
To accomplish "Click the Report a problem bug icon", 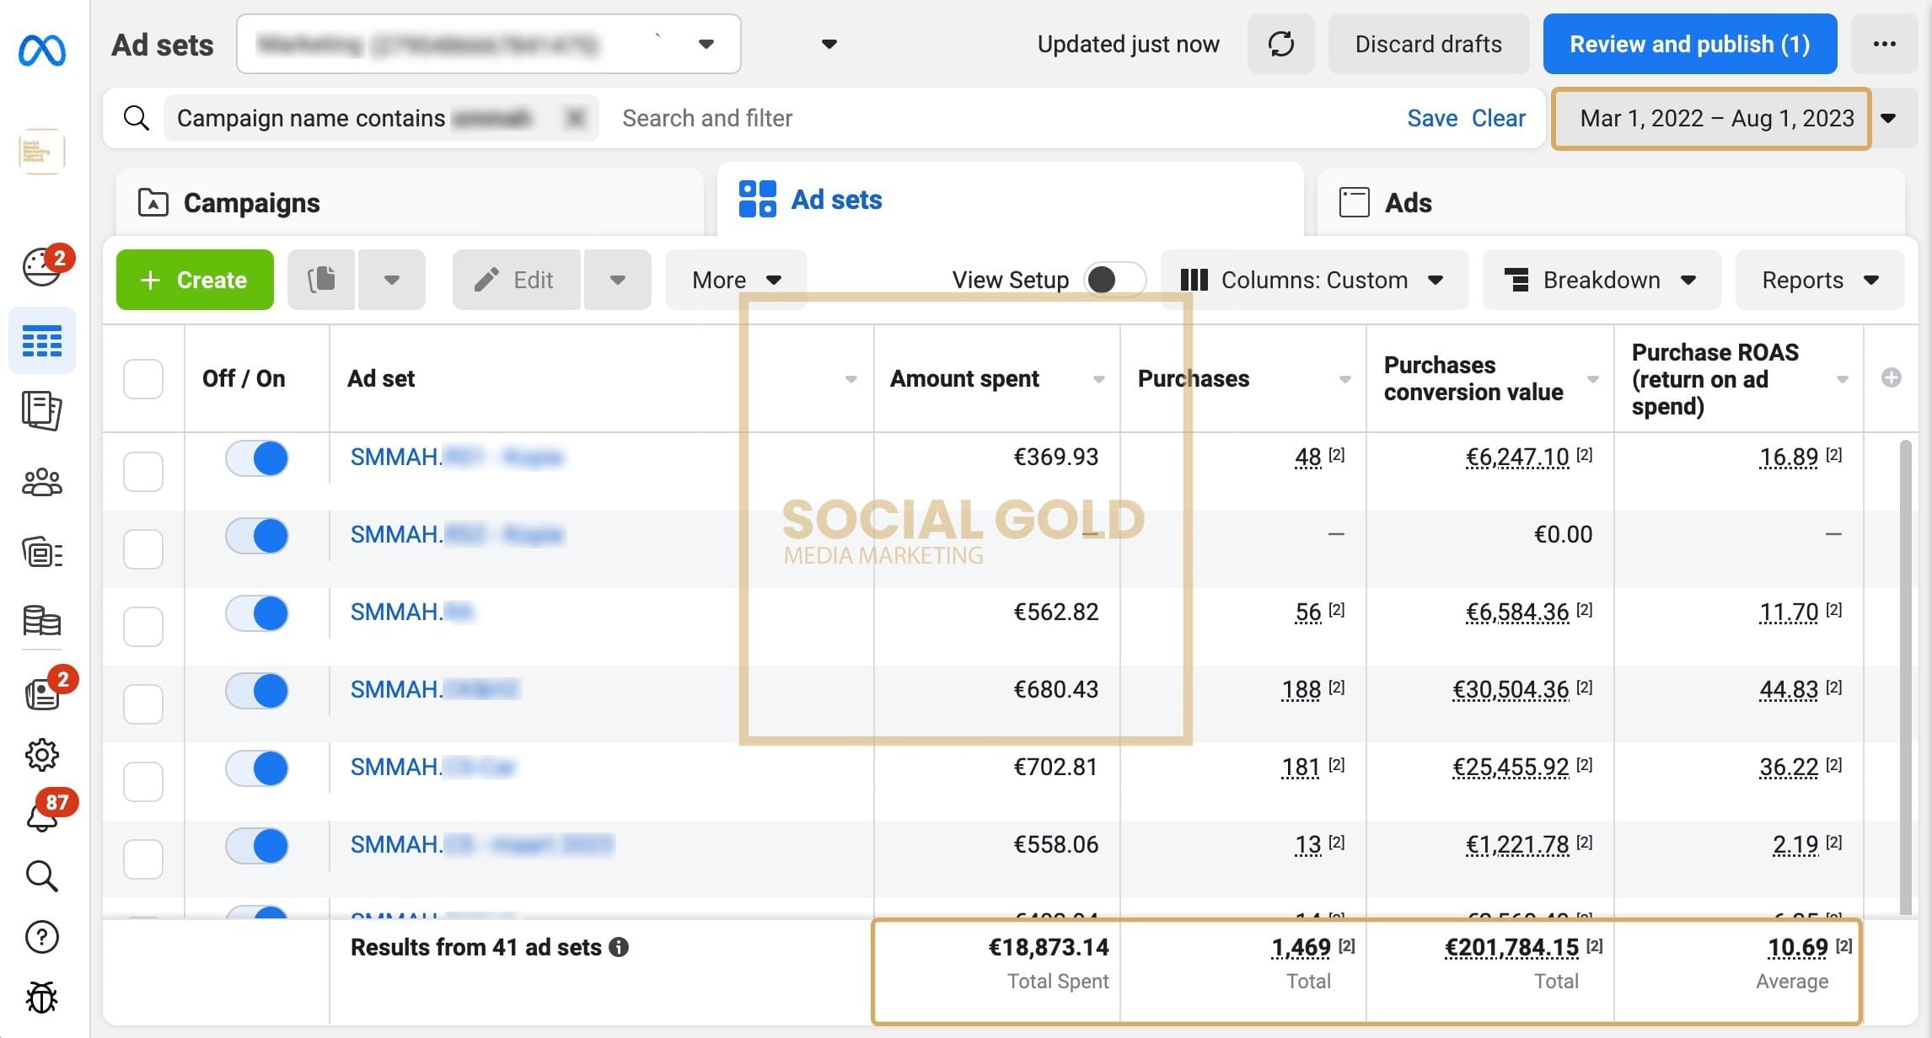I will click(42, 998).
